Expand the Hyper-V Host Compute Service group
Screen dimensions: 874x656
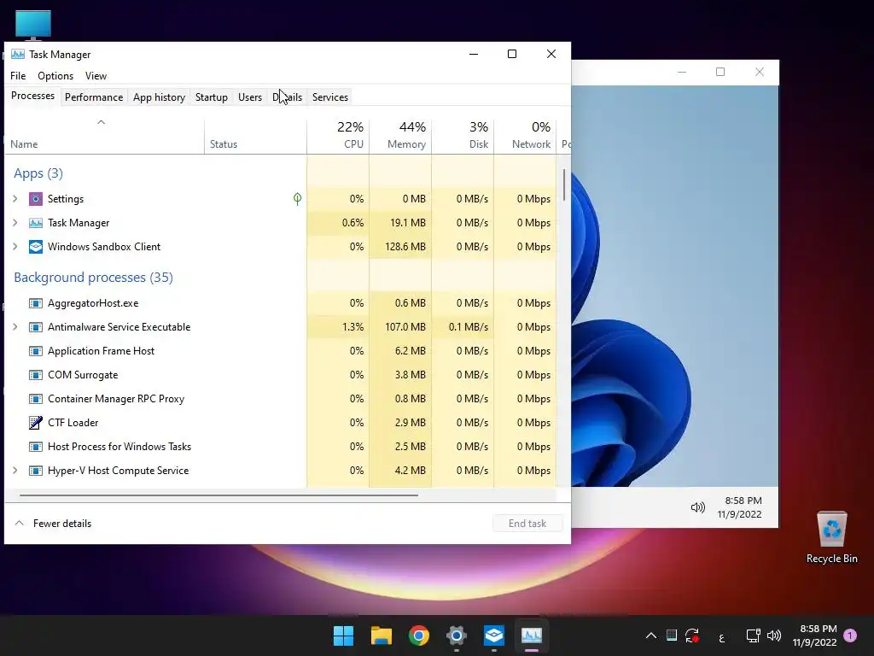(15, 471)
